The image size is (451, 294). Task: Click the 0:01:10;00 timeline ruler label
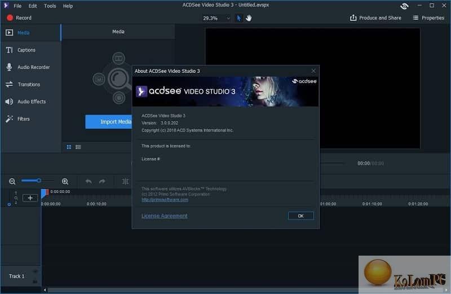click(x=372, y=204)
